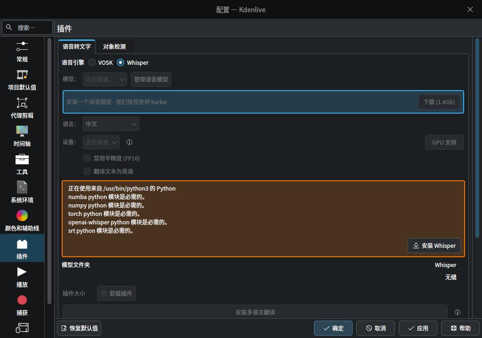Open the partially visible category icon below 捕获
The image size is (482, 338).
click(22, 328)
